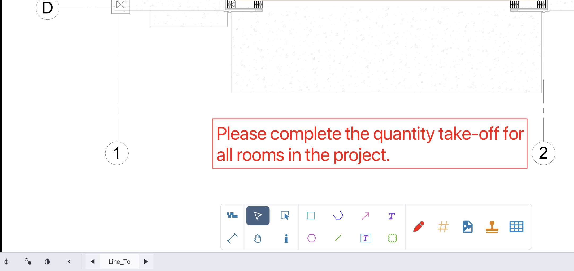Select the arrow selection tool
The width and height of the screenshot is (574, 271).
(x=258, y=215)
